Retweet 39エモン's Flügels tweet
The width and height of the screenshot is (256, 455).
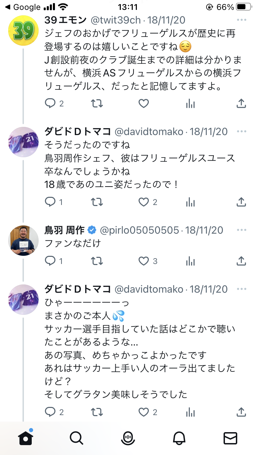(x=97, y=103)
